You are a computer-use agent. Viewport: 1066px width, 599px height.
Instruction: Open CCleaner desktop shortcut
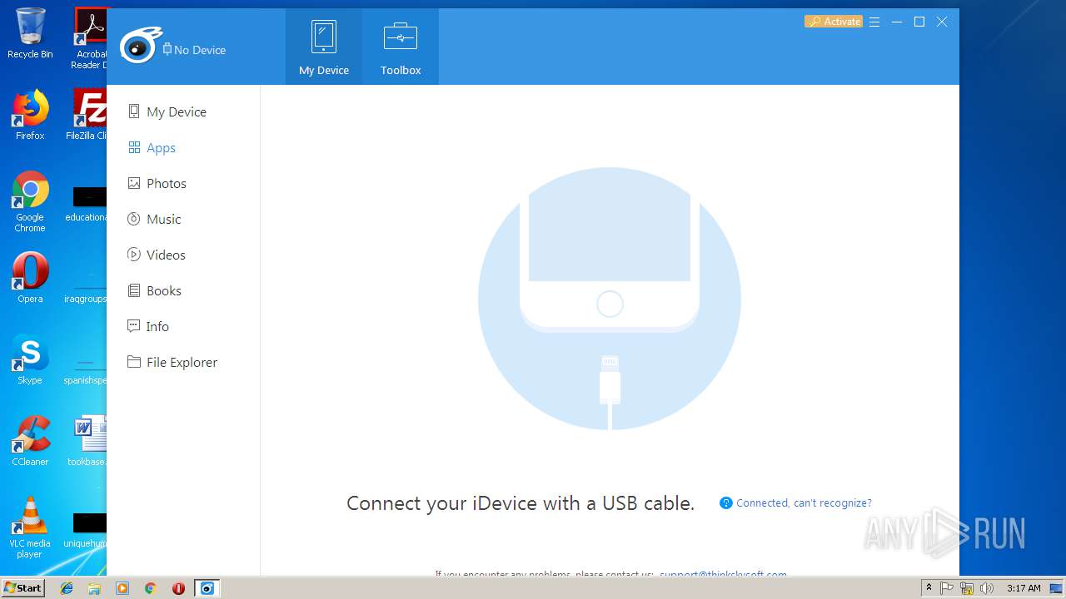pyautogui.click(x=30, y=441)
